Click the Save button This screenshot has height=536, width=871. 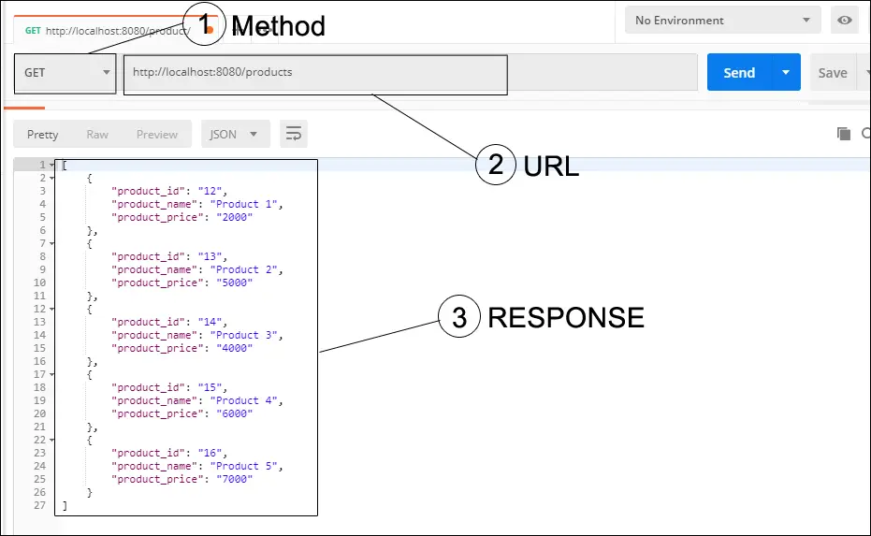(x=832, y=73)
